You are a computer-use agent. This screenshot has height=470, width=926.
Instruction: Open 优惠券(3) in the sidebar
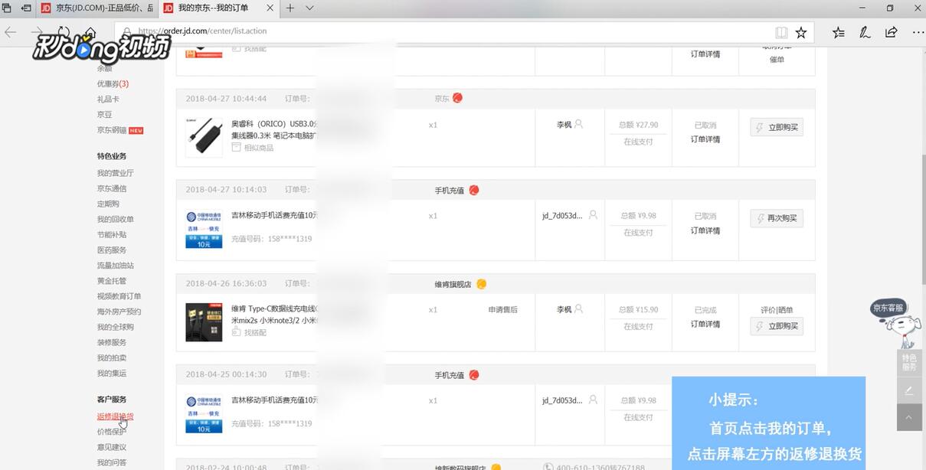click(x=113, y=83)
